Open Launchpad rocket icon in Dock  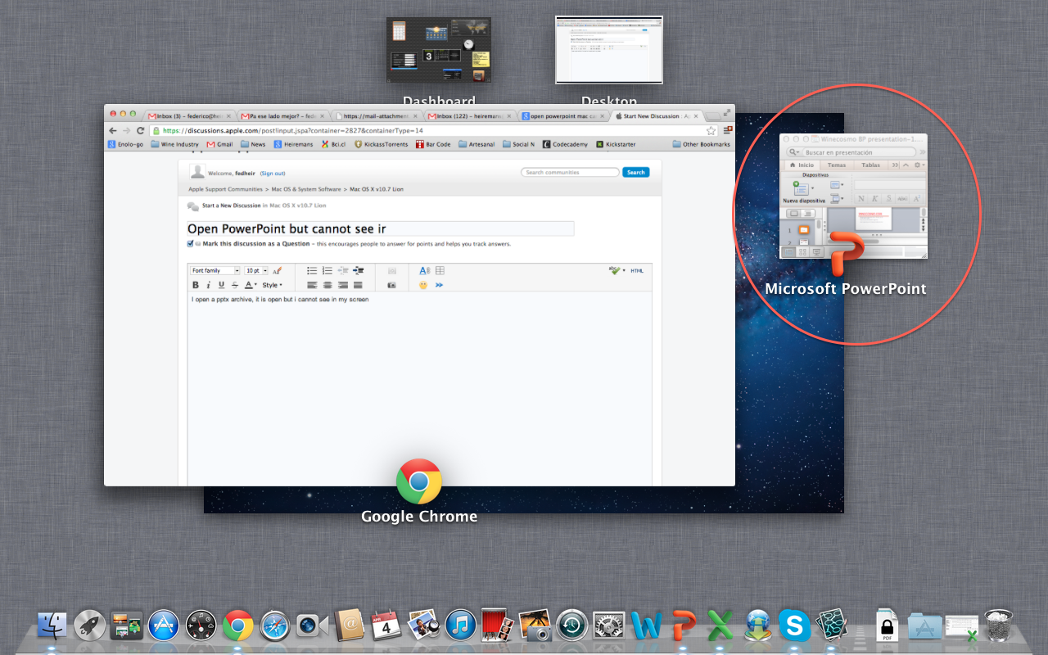point(90,626)
